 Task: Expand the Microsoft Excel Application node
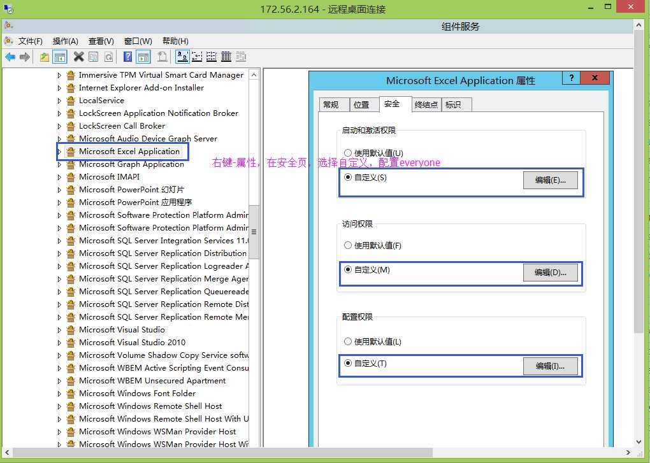click(x=59, y=152)
